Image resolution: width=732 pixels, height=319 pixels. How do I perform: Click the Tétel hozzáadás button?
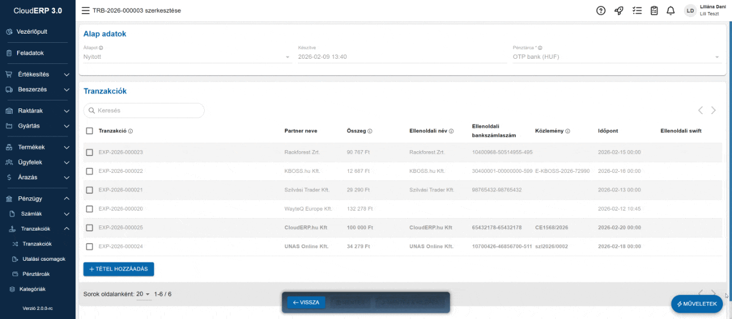(x=118, y=269)
